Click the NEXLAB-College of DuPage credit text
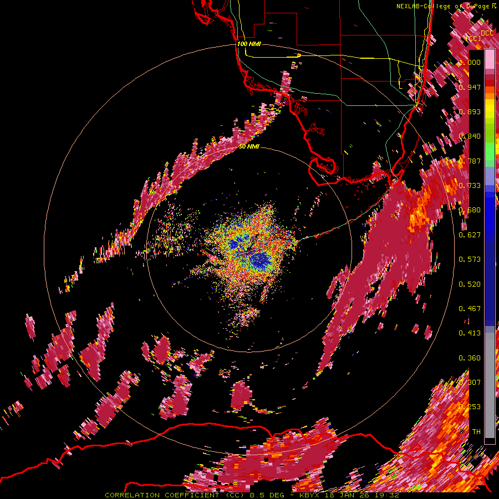 [x=443, y=6]
